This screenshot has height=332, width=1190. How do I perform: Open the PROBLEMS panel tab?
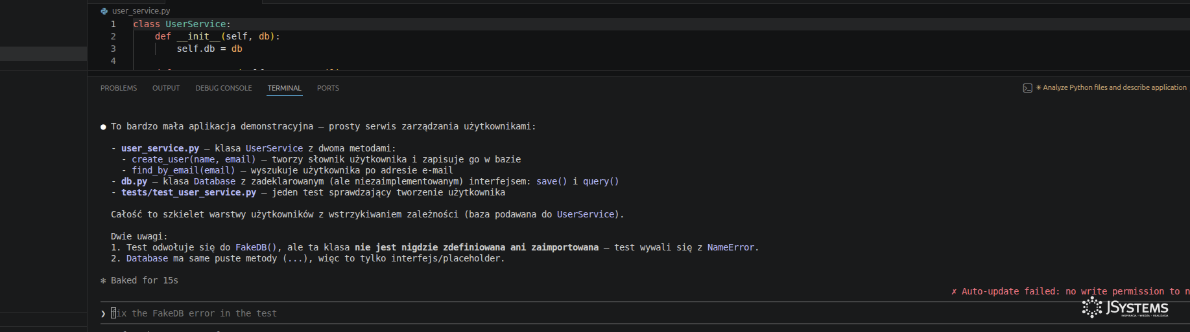(x=119, y=88)
